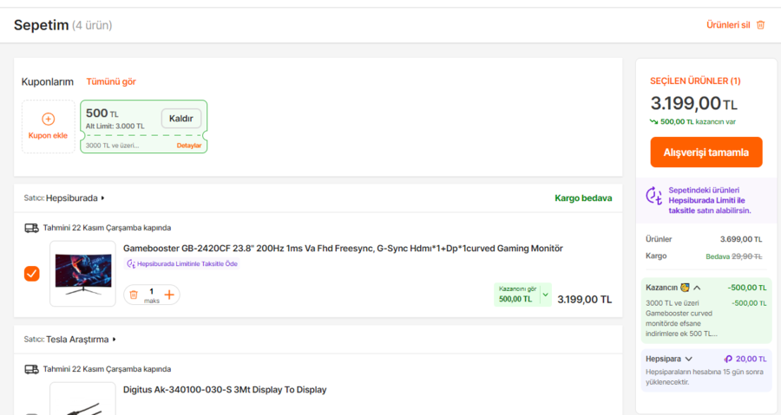Click the trash icon beside Ürünleri sil
Screen dimensions: 781x415
[x=761, y=25]
